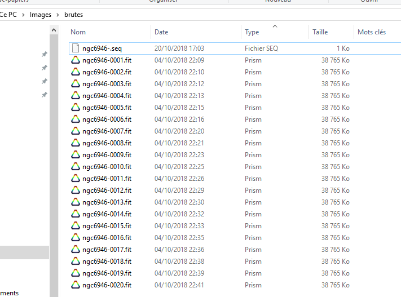
Task: Click the first pin icon in navigation pane
Action: click(45, 54)
